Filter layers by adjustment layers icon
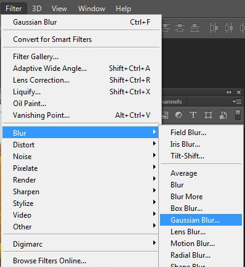The height and width of the screenshot is (267, 245). pyautogui.click(x=179, y=115)
